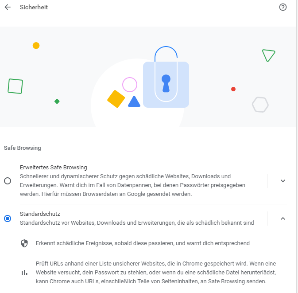Viewport: 298px width, 293px height.
Task: Click the Sicherheit page heading
Action: (x=34, y=7)
